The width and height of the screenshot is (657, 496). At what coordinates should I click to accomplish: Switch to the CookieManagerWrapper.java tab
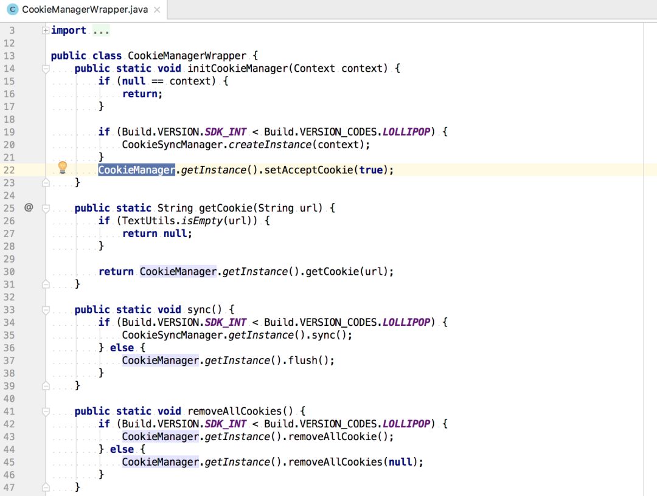click(x=85, y=10)
